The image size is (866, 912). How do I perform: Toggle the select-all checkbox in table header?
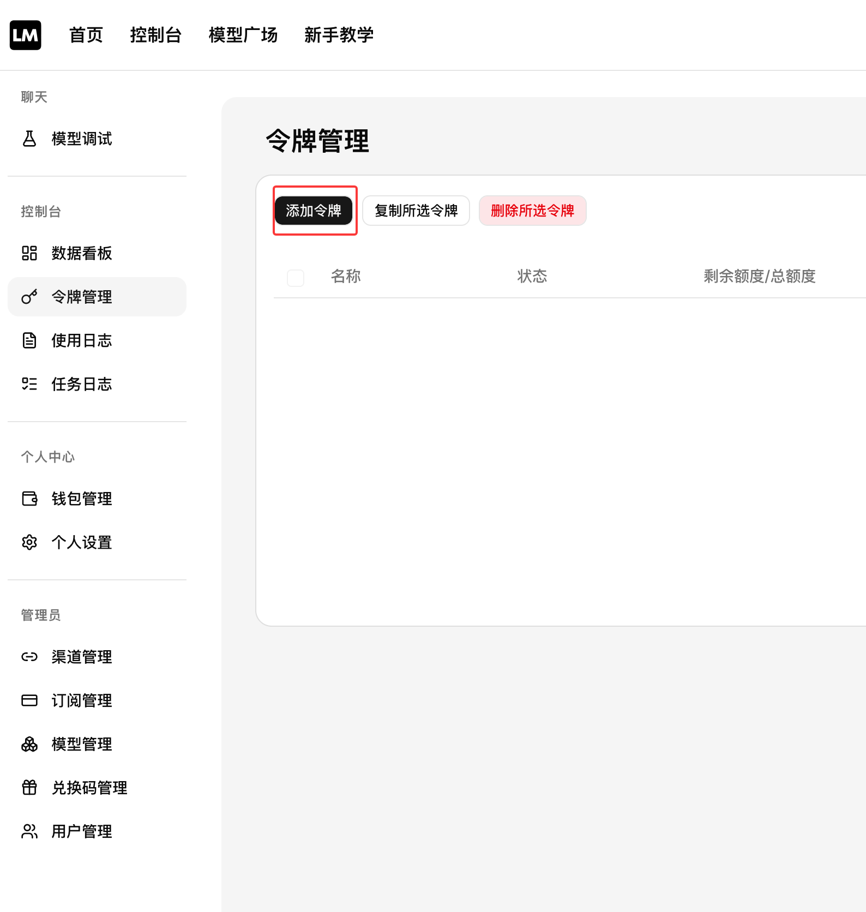296,278
